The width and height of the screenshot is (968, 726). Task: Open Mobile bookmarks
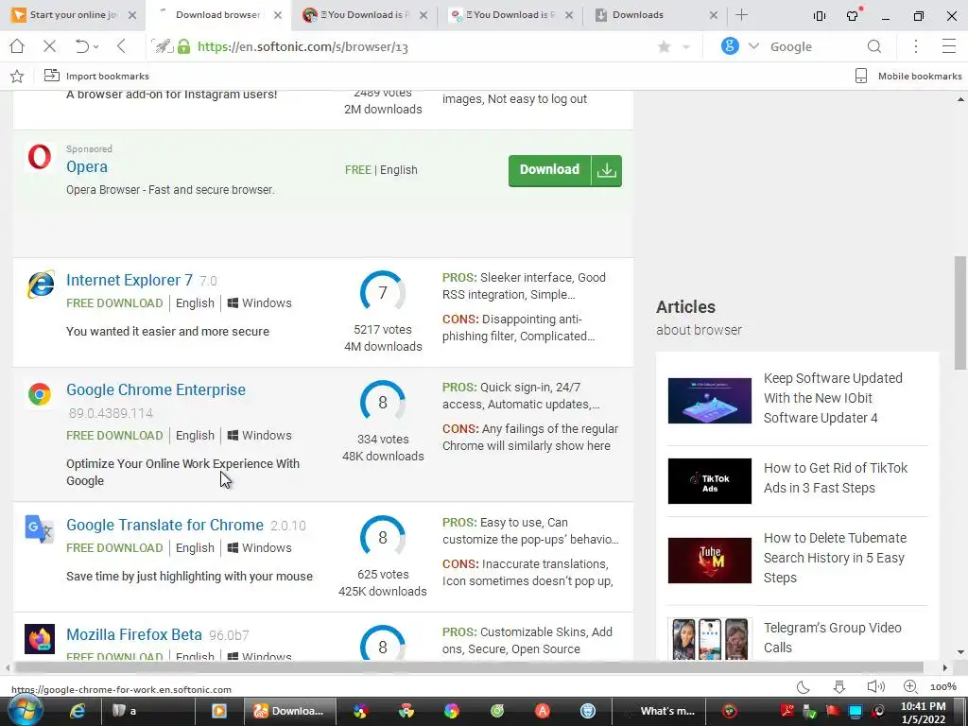tap(908, 76)
